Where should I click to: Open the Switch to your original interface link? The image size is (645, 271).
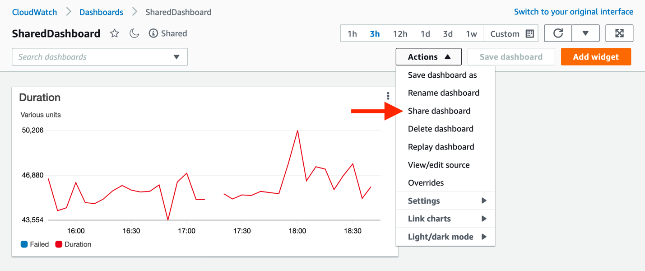coord(573,12)
